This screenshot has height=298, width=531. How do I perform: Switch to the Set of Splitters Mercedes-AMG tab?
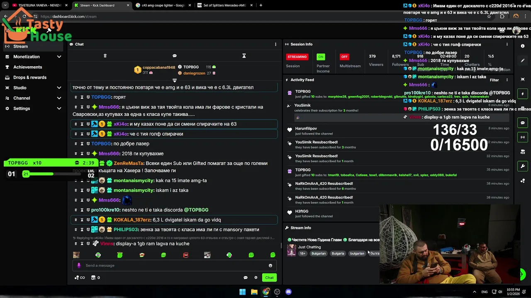(224, 5)
